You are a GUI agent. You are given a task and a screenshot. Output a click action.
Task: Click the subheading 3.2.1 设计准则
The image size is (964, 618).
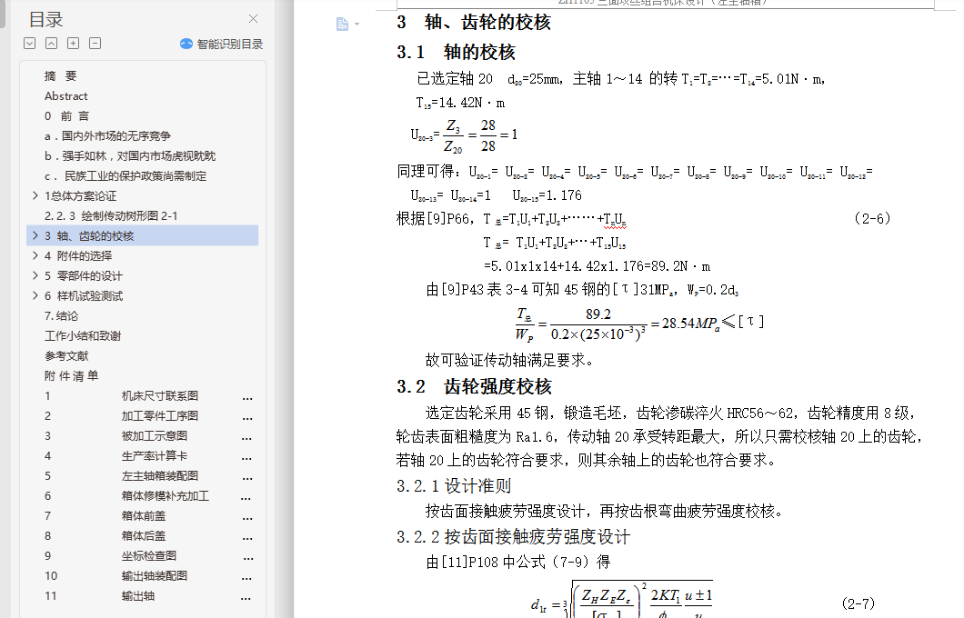coord(454,486)
